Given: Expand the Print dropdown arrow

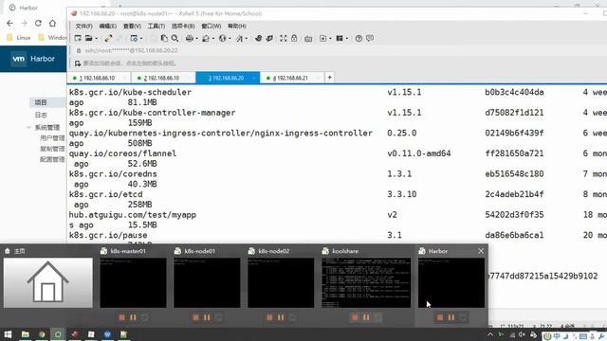Looking at the screenshot, I should click(x=196, y=39).
